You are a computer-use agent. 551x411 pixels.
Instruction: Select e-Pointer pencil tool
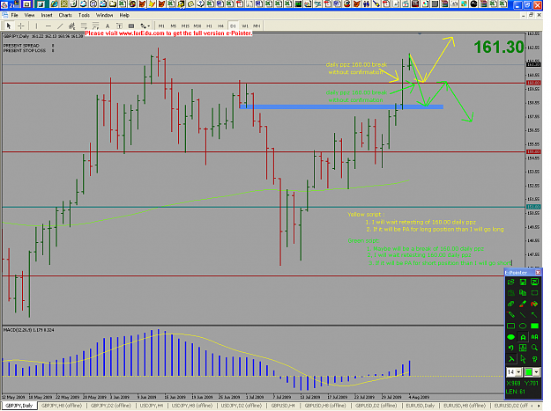pyautogui.click(x=511, y=314)
